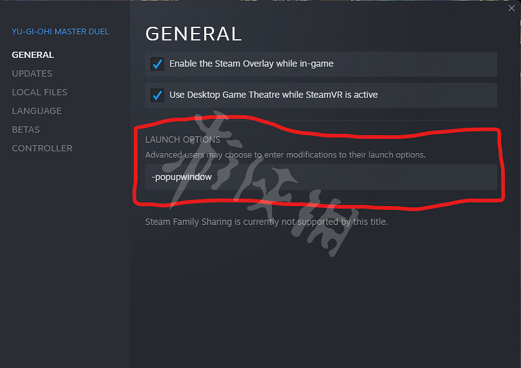Click the LAUNCH OPTIONS section heading

pos(183,139)
